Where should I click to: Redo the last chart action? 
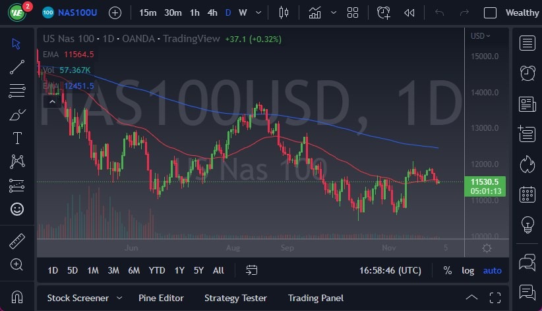coord(464,13)
